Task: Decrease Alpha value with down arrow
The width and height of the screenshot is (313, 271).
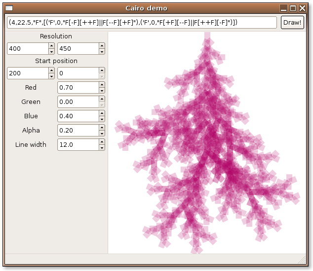Action: [102, 134]
